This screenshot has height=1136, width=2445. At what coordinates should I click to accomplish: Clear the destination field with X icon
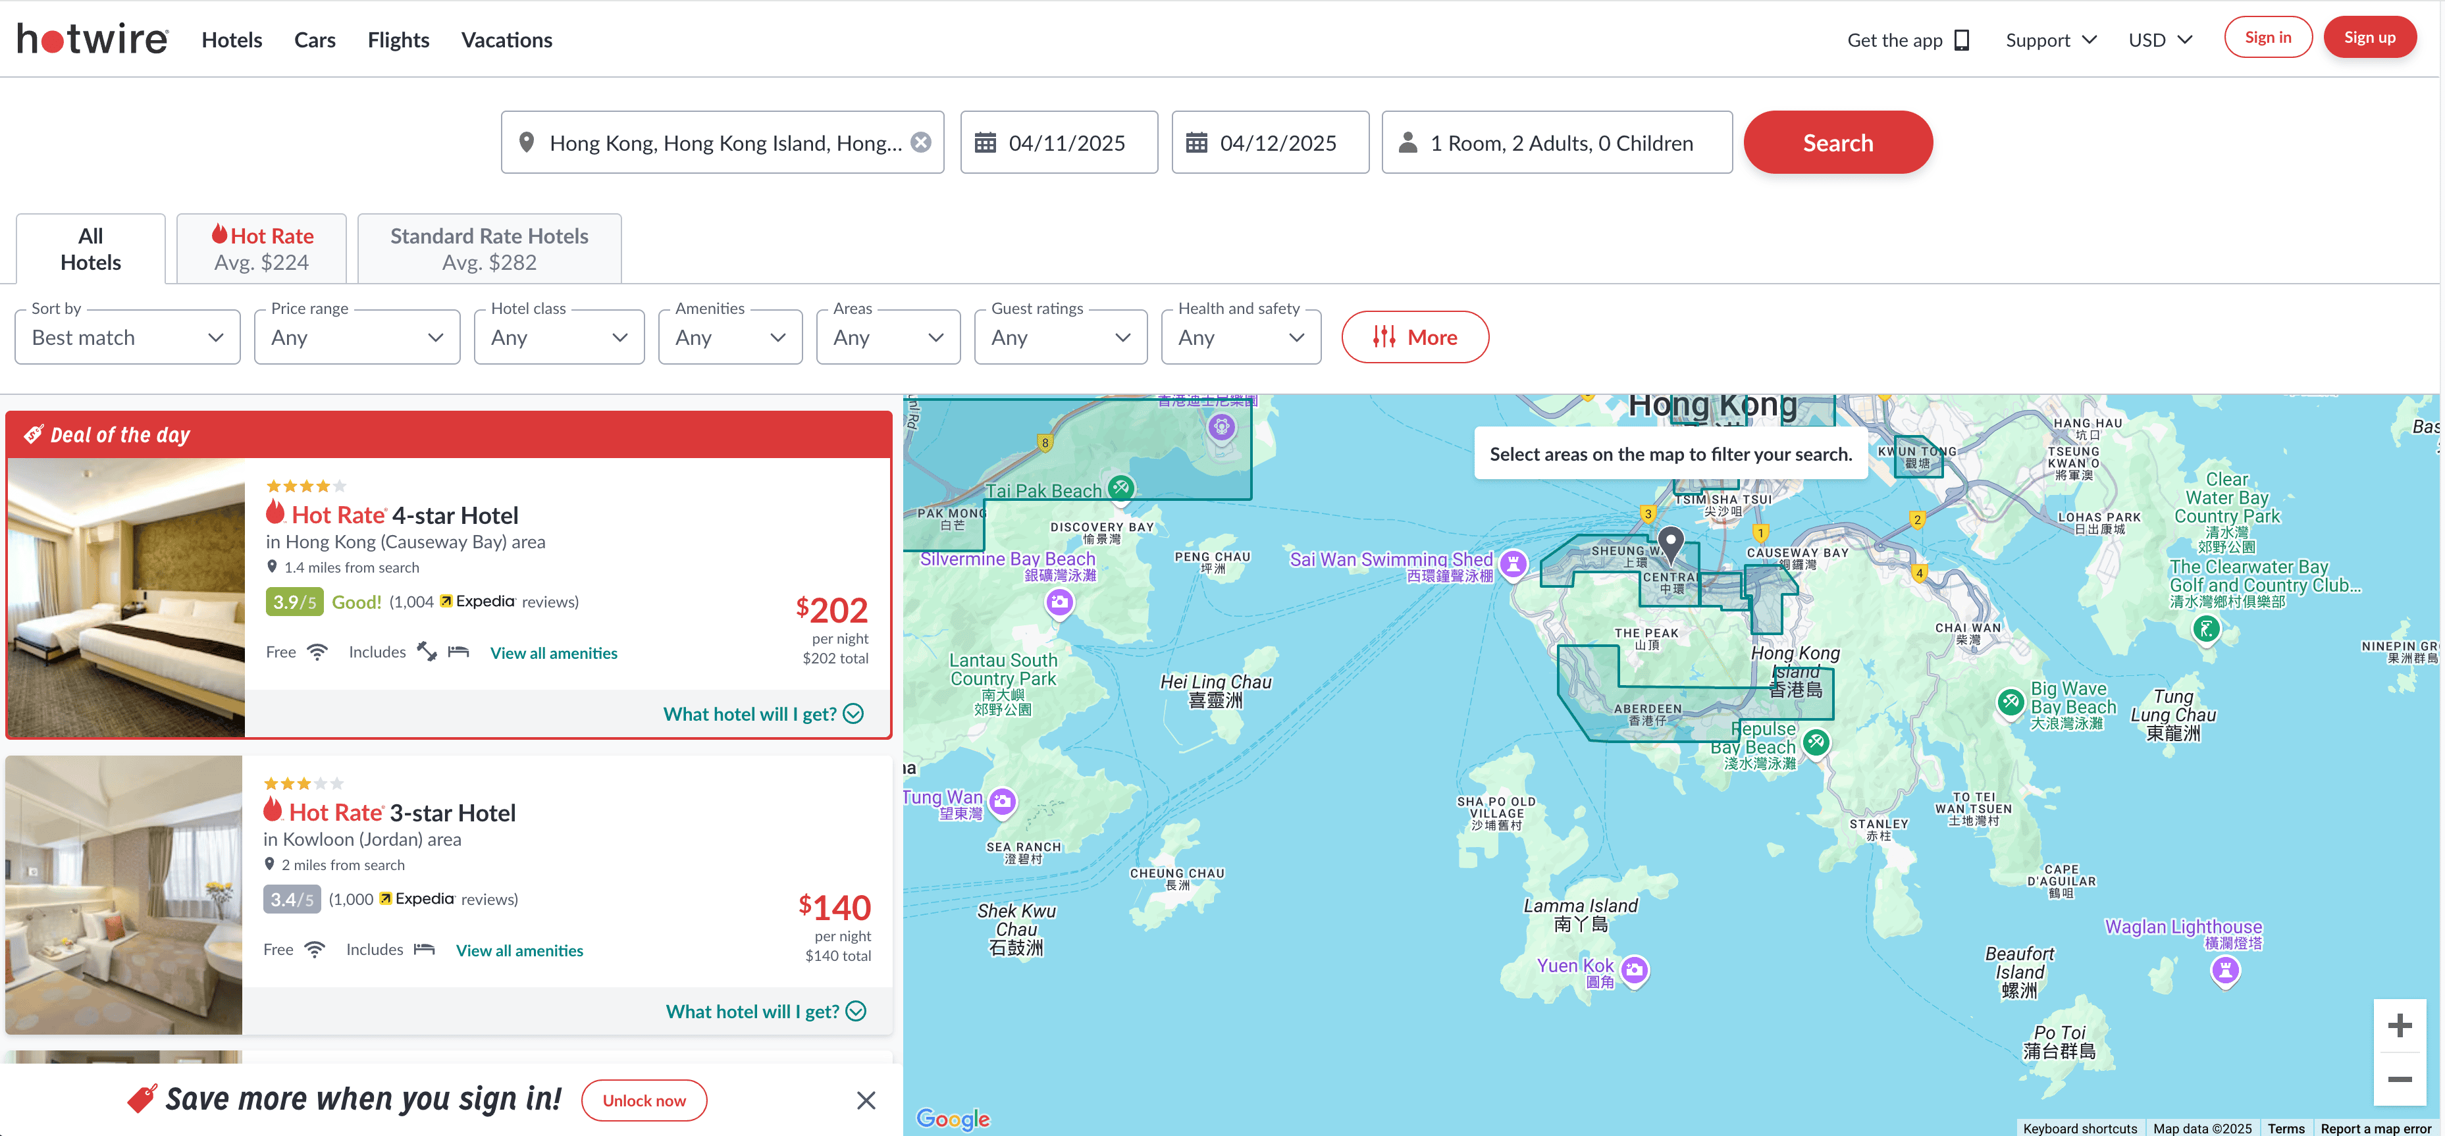[921, 142]
